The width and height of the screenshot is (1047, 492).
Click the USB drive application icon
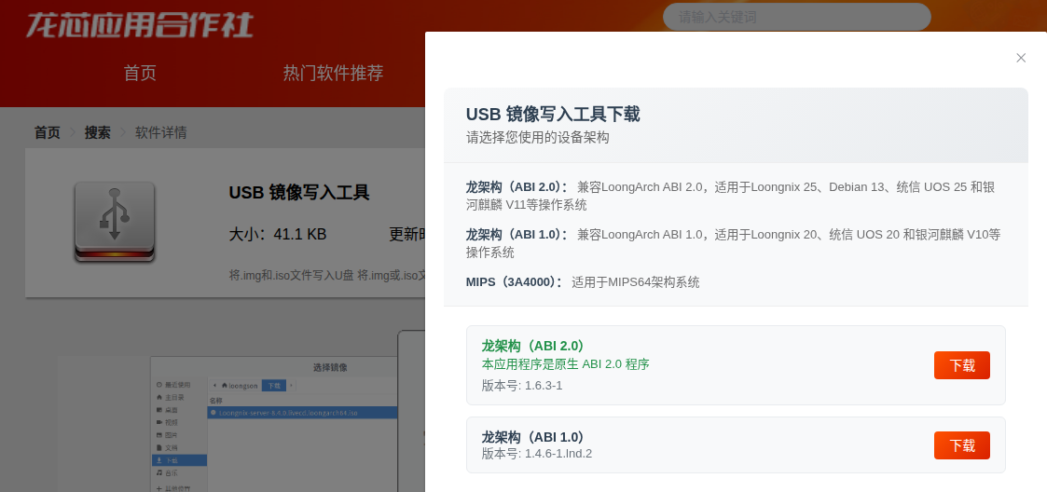point(114,221)
